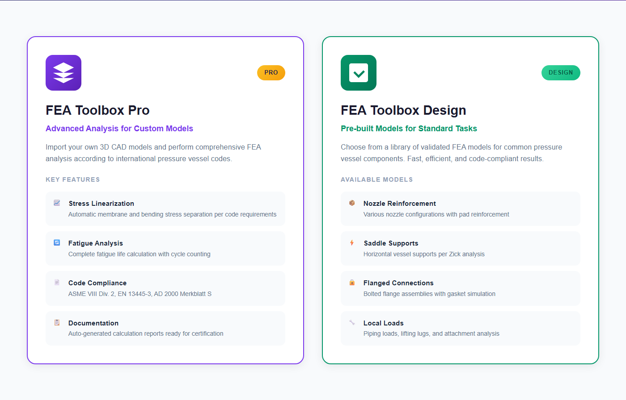This screenshot has width=626, height=400.
Task: Click the membrane and bending stress description
Action: click(173, 214)
